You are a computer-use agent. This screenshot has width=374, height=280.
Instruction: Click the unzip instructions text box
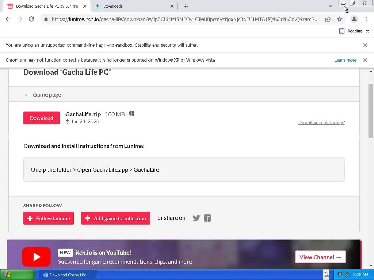click(184, 170)
